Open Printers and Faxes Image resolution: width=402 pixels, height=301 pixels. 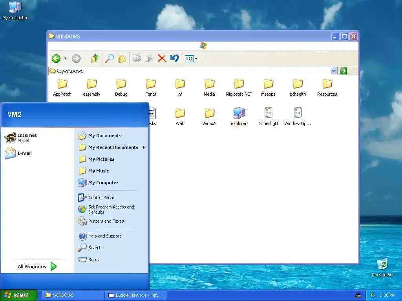click(x=112, y=221)
